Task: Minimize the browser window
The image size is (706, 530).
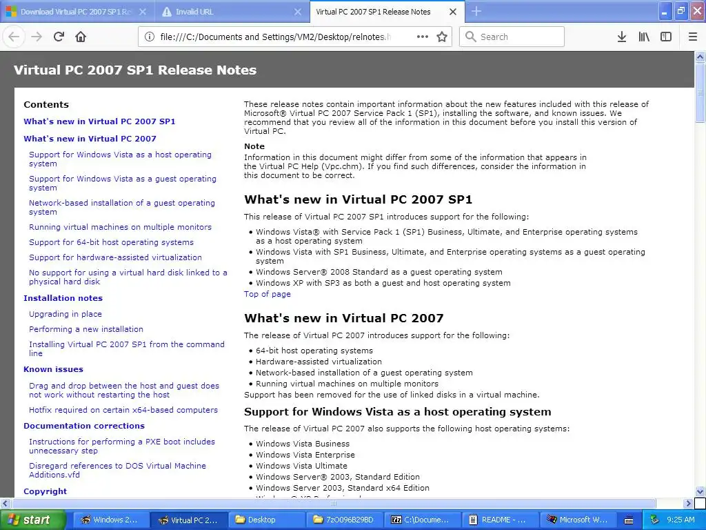Action: [x=665, y=11]
